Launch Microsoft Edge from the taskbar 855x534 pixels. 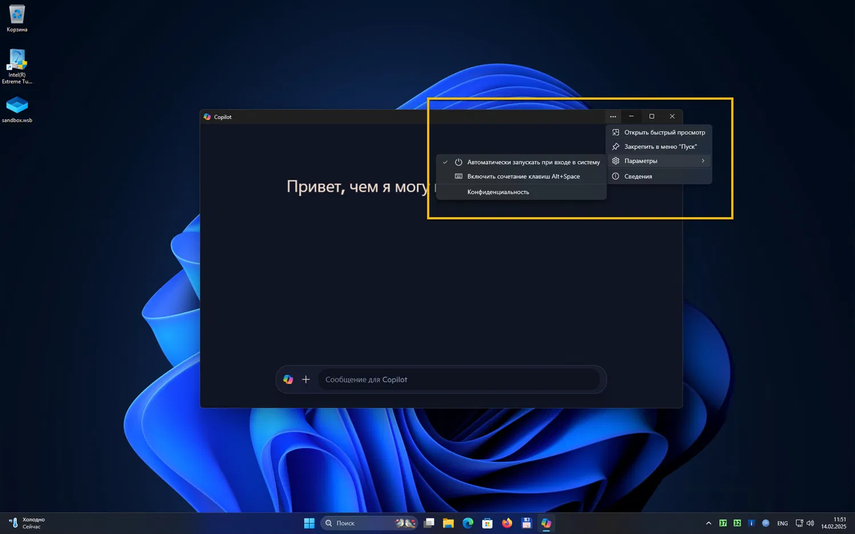tap(468, 523)
